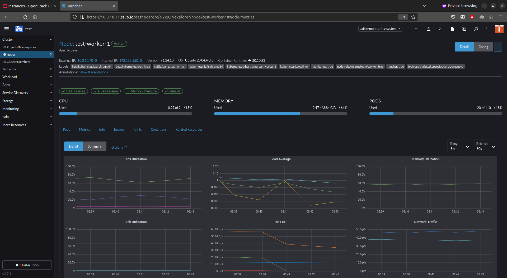507x278 pixels.
Task: Select the Detail metrics view
Action: (73, 146)
